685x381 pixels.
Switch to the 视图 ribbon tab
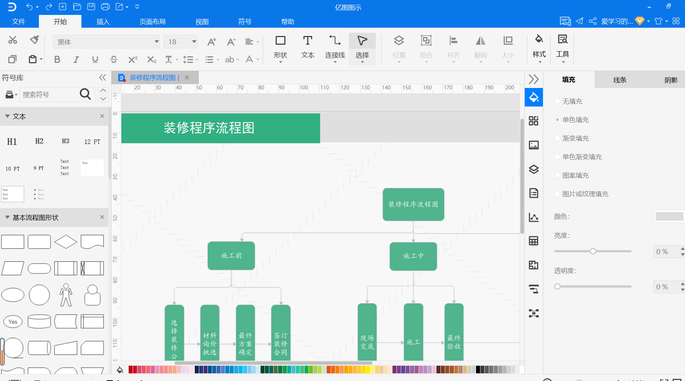tap(202, 21)
